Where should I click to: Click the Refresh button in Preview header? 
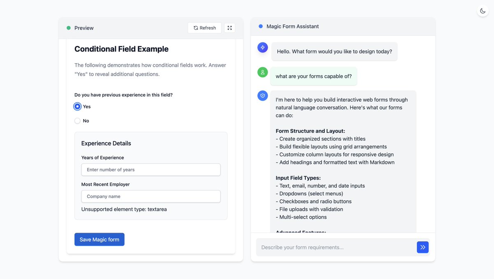point(205,28)
